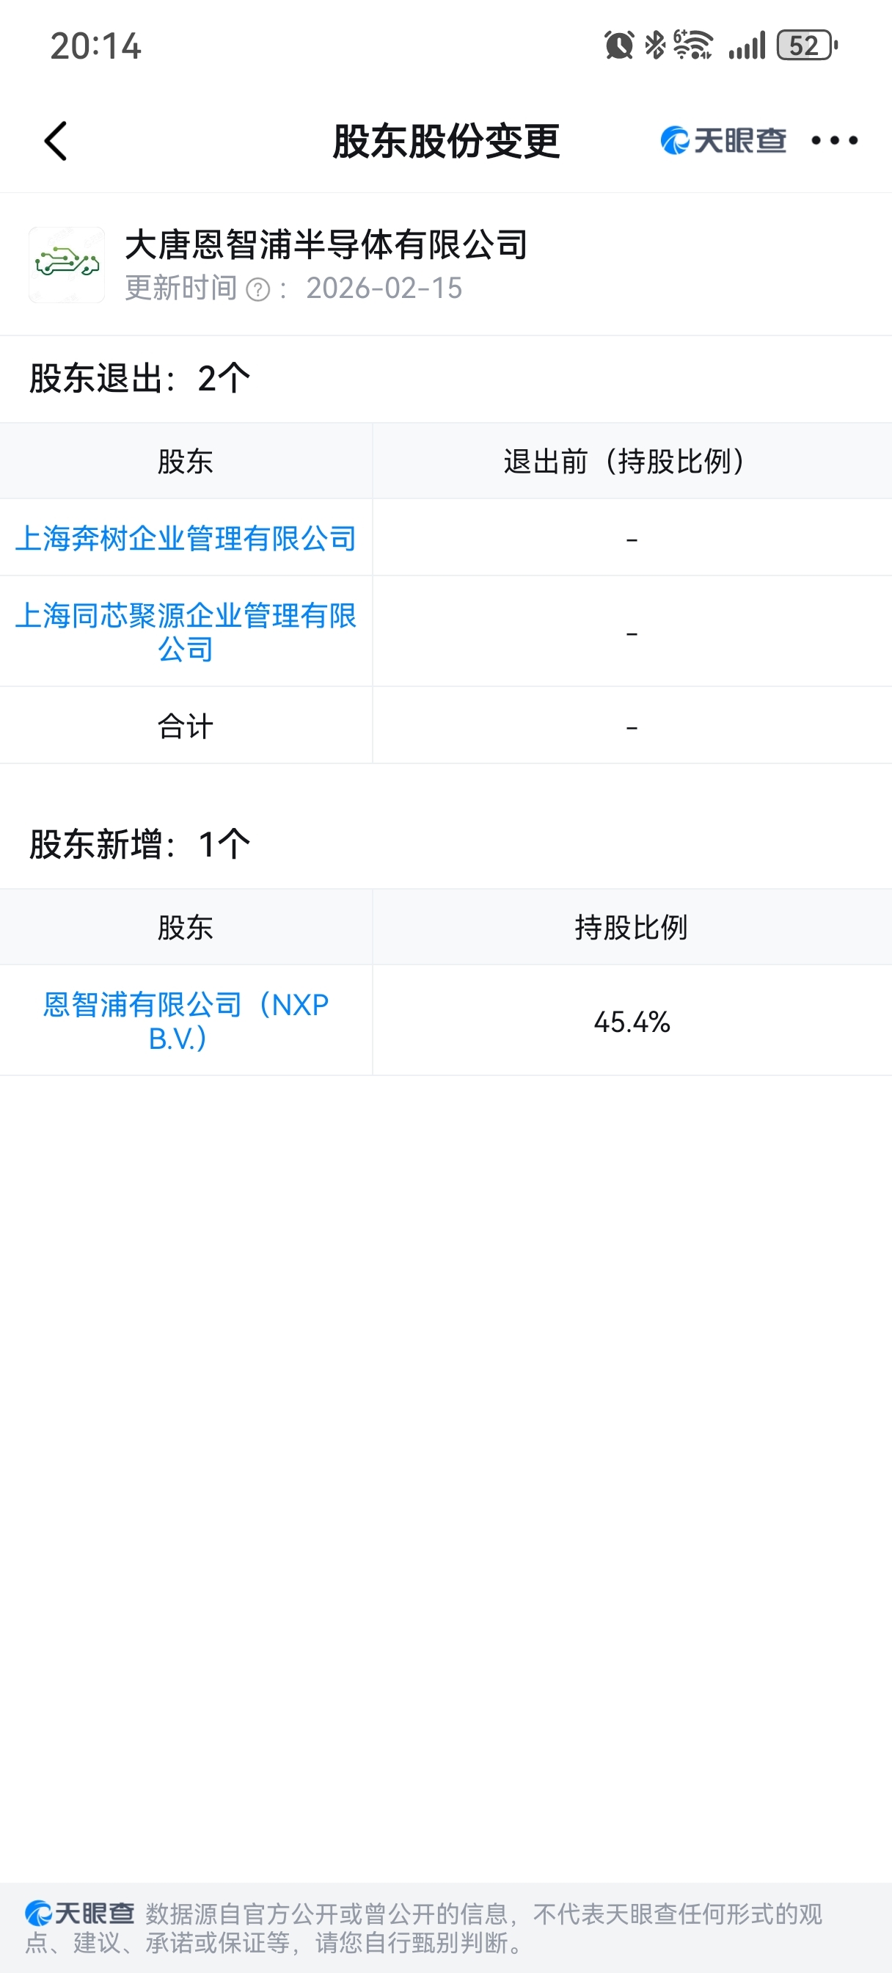
Task: Open the three-dot more options menu
Action: coord(834,140)
